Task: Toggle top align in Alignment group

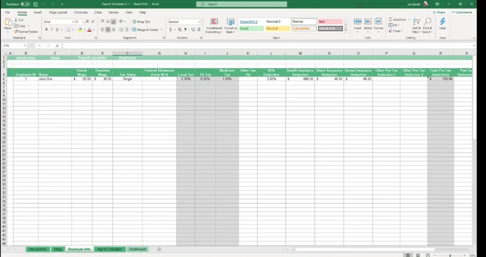Action: pyautogui.click(x=103, y=22)
